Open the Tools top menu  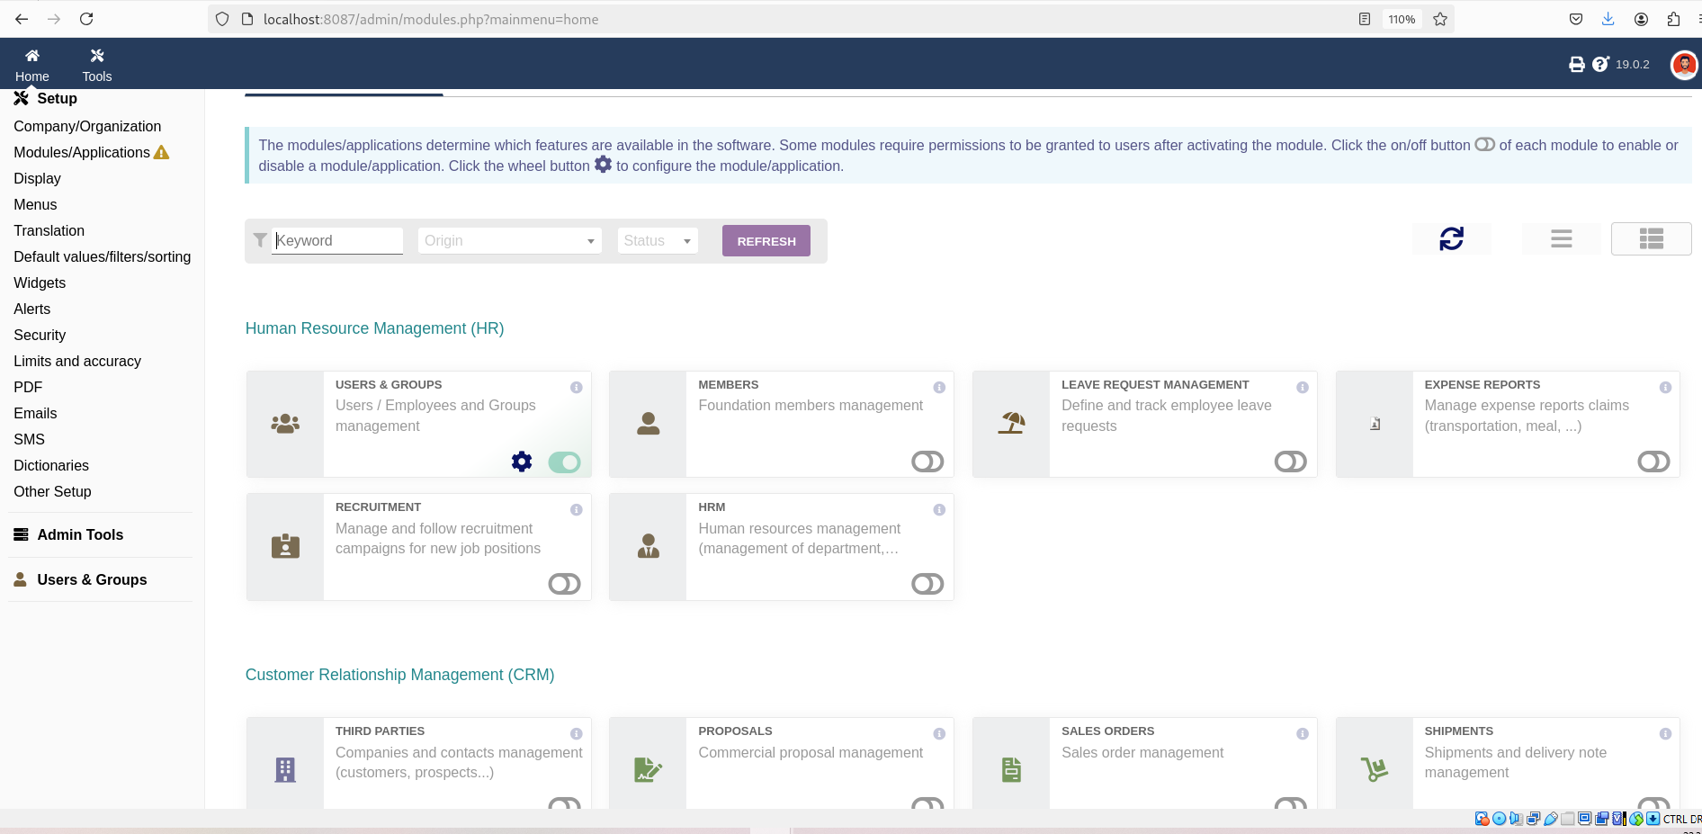point(97,65)
